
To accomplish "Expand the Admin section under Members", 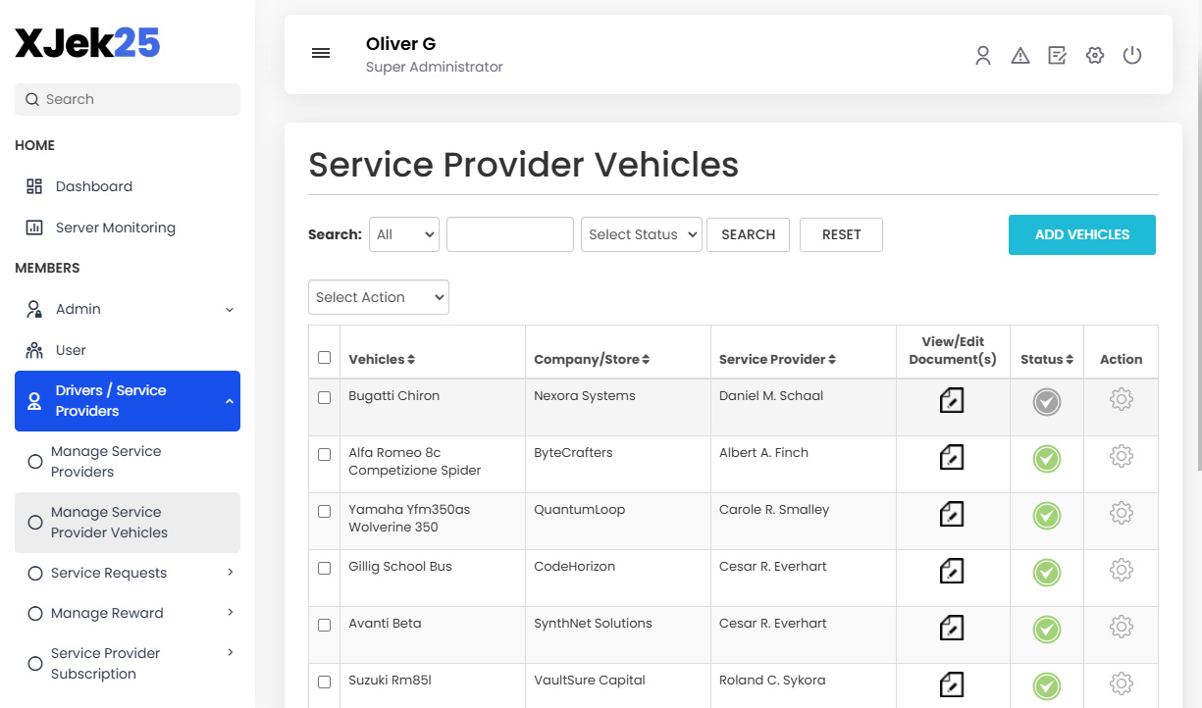I will pos(76,308).
